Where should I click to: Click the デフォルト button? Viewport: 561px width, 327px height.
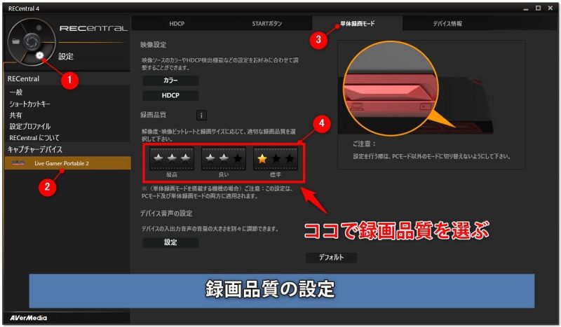331,257
